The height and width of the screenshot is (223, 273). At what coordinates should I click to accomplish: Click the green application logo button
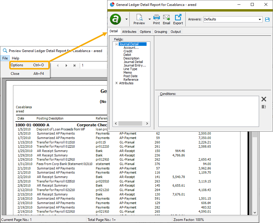click(x=115, y=19)
